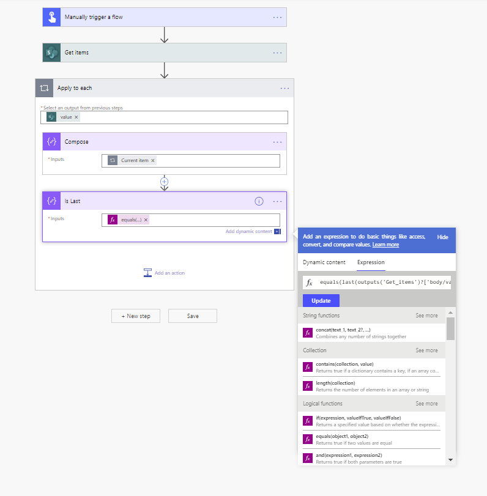This screenshot has width=487, height=496.
Task: Open the ellipsis menu on Apply to each
Action: (x=284, y=88)
